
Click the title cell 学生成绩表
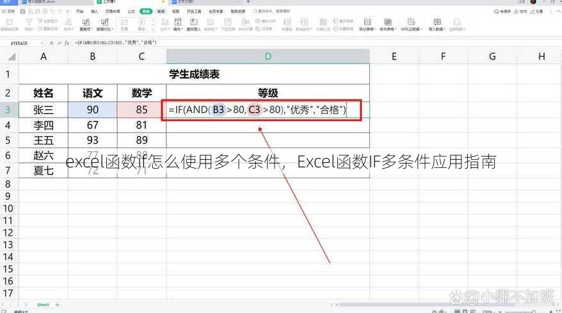point(194,74)
